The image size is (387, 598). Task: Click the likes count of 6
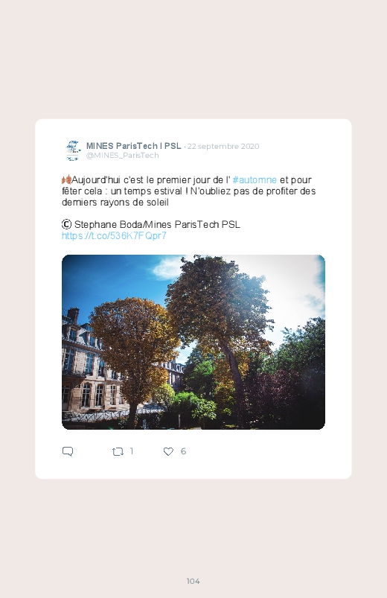(183, 451)
